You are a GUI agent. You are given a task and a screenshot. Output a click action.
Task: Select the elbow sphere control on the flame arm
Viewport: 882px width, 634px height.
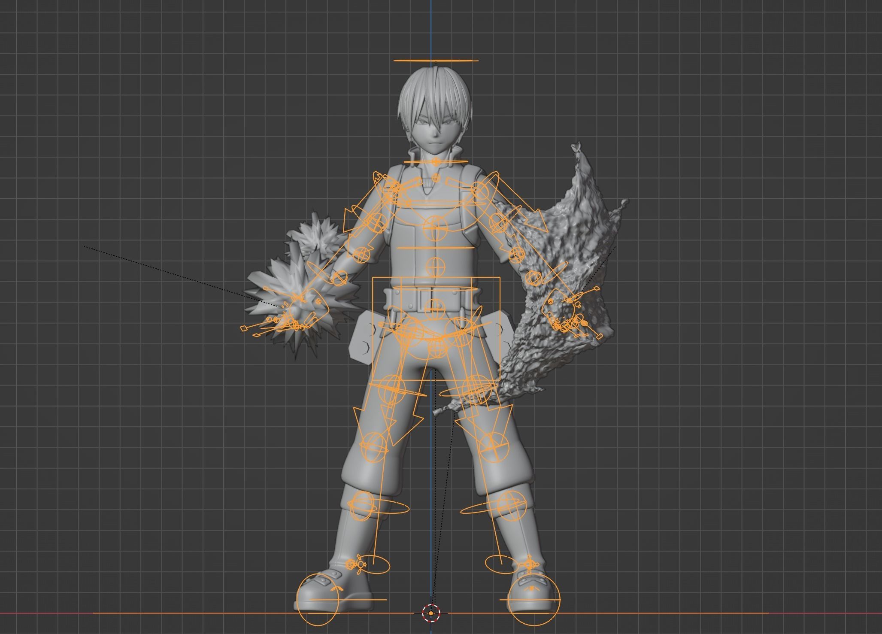pyautogui.click(x=516, y=255)
